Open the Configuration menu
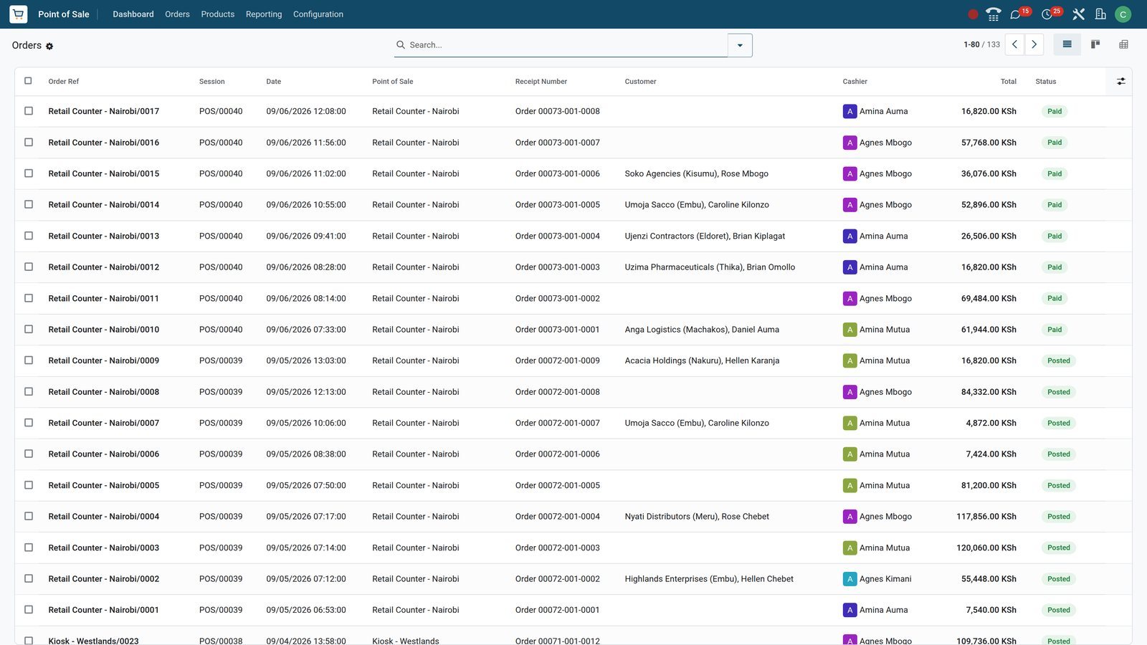 318,14
